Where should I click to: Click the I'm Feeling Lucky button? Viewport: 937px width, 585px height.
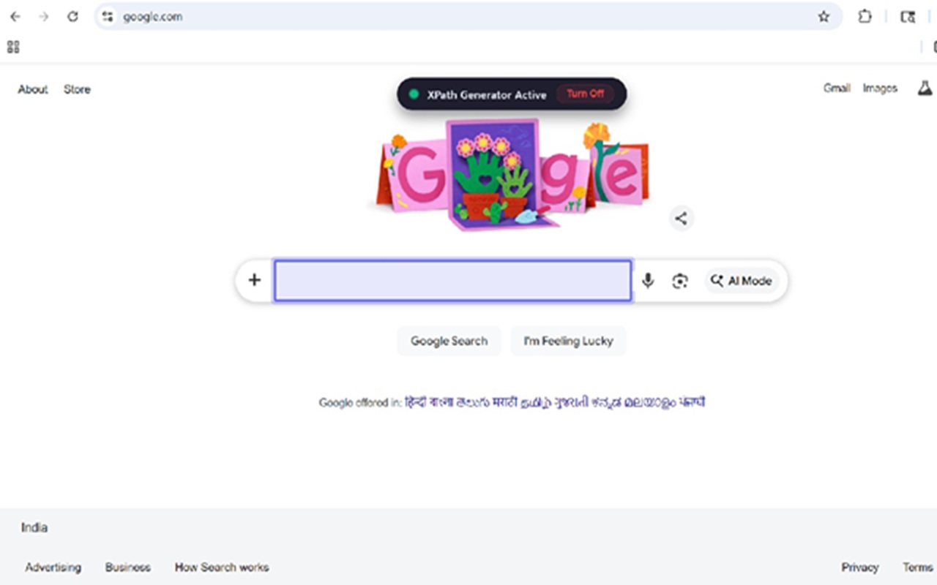(x=569, y=341)
